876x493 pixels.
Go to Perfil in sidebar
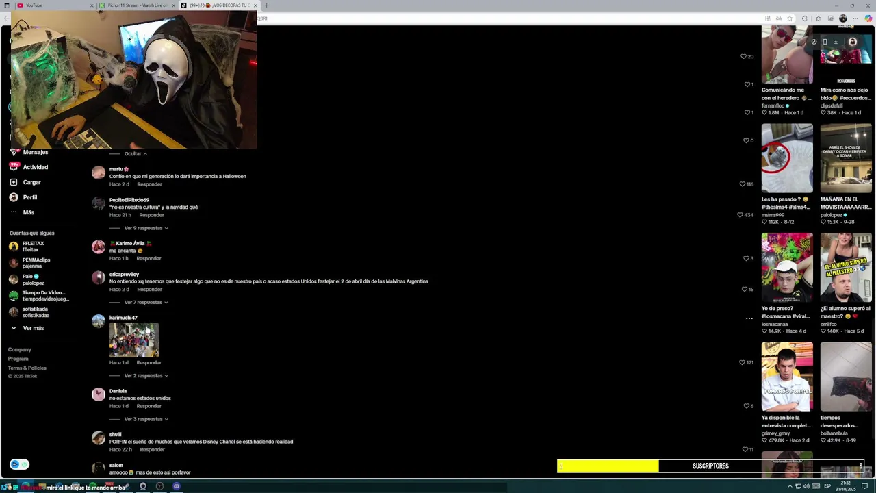tap(23, 197)
